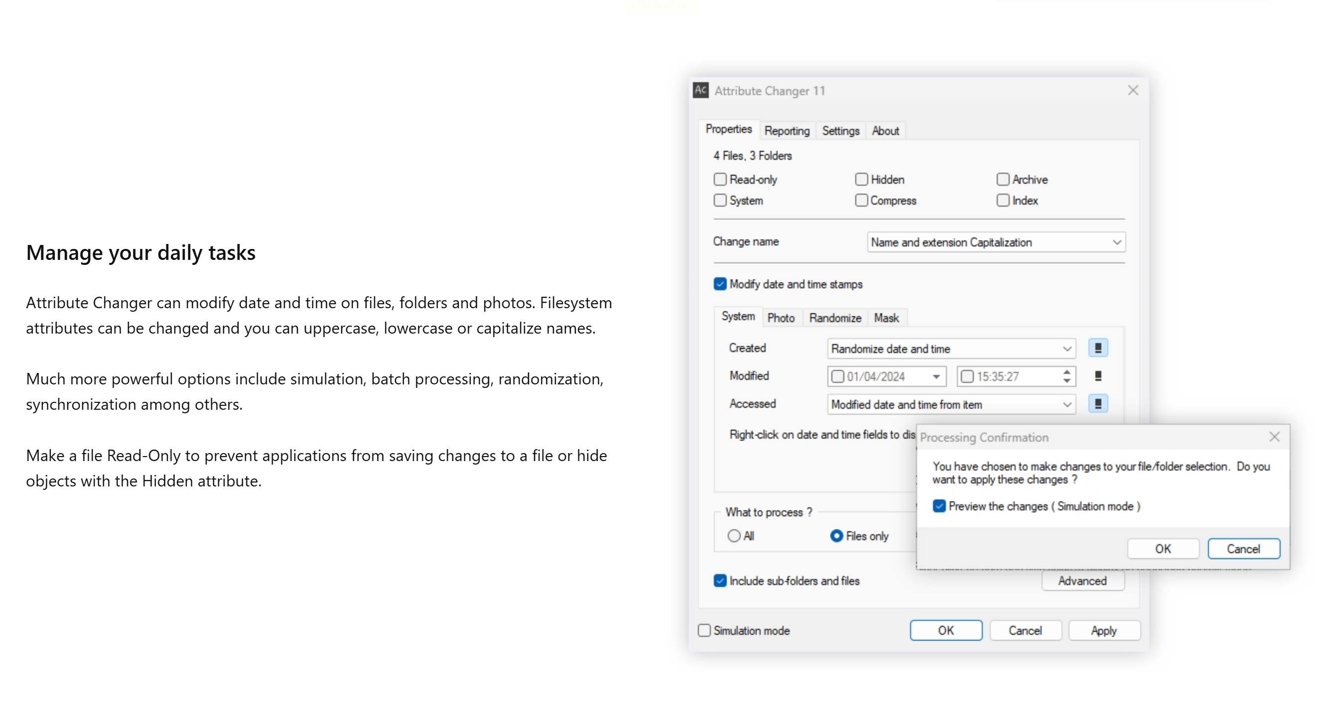Decrease Modified time with down arrow
Screen dimensions: 1325x710
[1067, 381]
